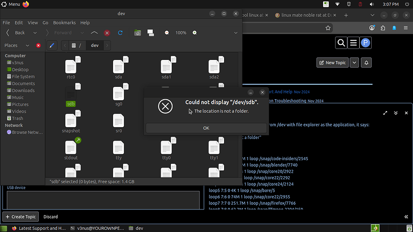Image resolution: width=413 pixels, height=232 pixels.
Task: Select the snapshot file
Action: tap(71, 122)
